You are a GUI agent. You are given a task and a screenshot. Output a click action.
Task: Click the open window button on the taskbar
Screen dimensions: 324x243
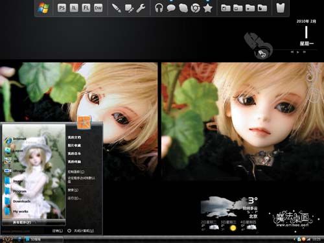coord(44,239)
